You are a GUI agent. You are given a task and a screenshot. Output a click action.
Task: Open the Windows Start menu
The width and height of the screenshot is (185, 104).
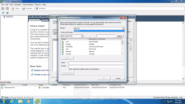pos(4,101)
